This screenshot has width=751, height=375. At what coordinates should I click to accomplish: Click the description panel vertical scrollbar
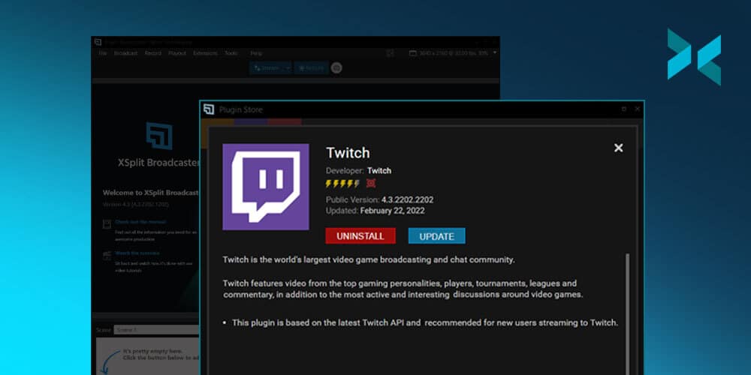coord(627,314)
